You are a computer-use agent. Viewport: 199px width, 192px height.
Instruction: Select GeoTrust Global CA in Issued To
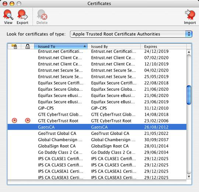[57, 133]
